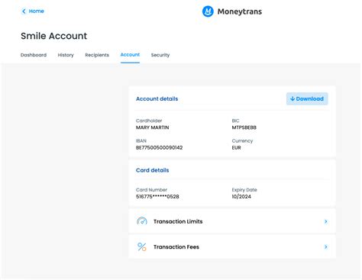
Task: Expand Transaction Limits with its chevron
Action: click(x=326, y=221)
